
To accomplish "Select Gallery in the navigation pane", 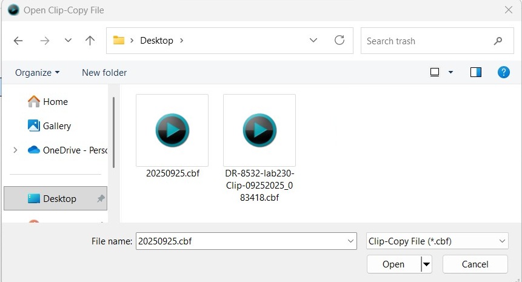I will pos(57,126).
